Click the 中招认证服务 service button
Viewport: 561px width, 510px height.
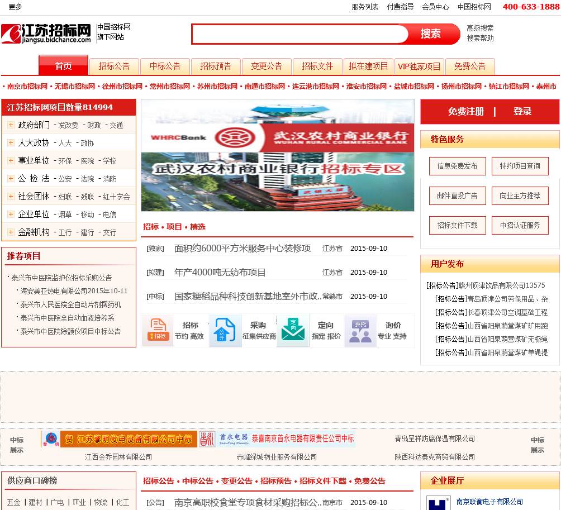(520, 225)
